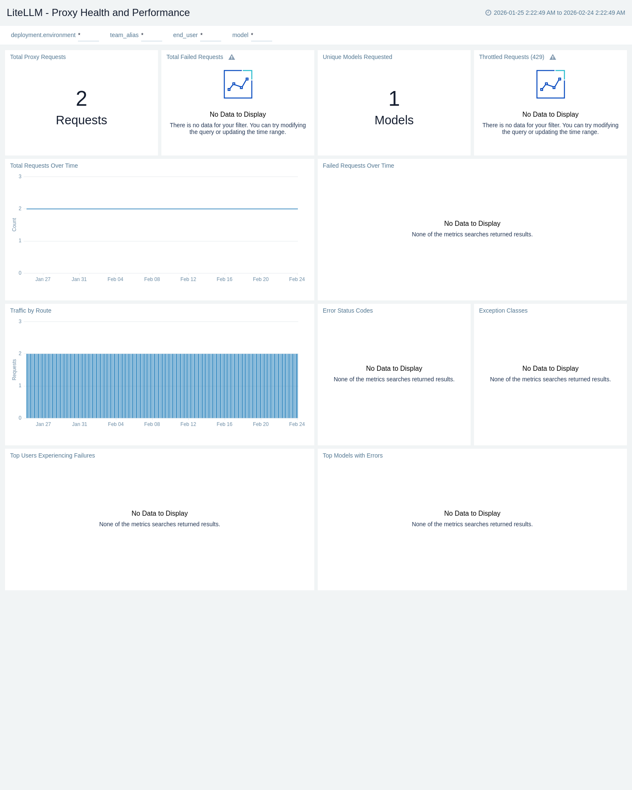Open the Total Proxy Requests panel title

click(38, 57)
